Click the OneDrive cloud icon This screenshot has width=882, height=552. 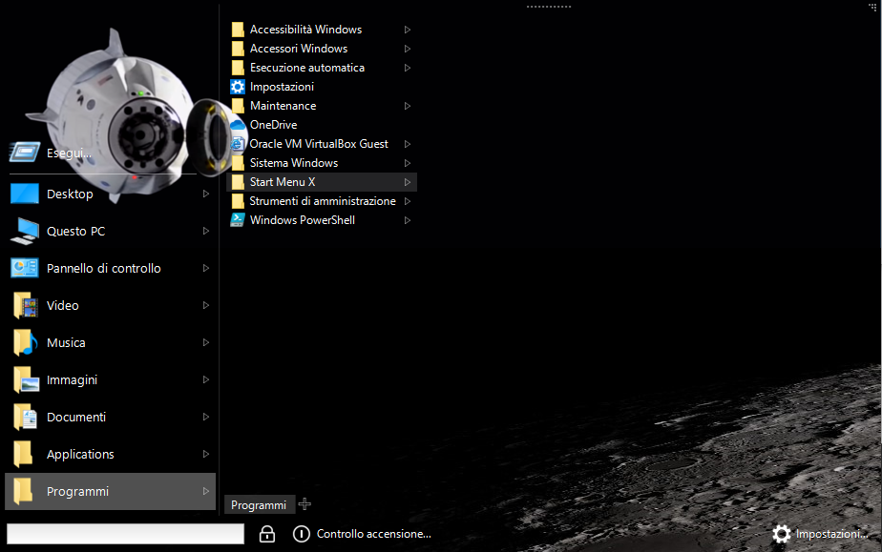(x=238, y=125)
